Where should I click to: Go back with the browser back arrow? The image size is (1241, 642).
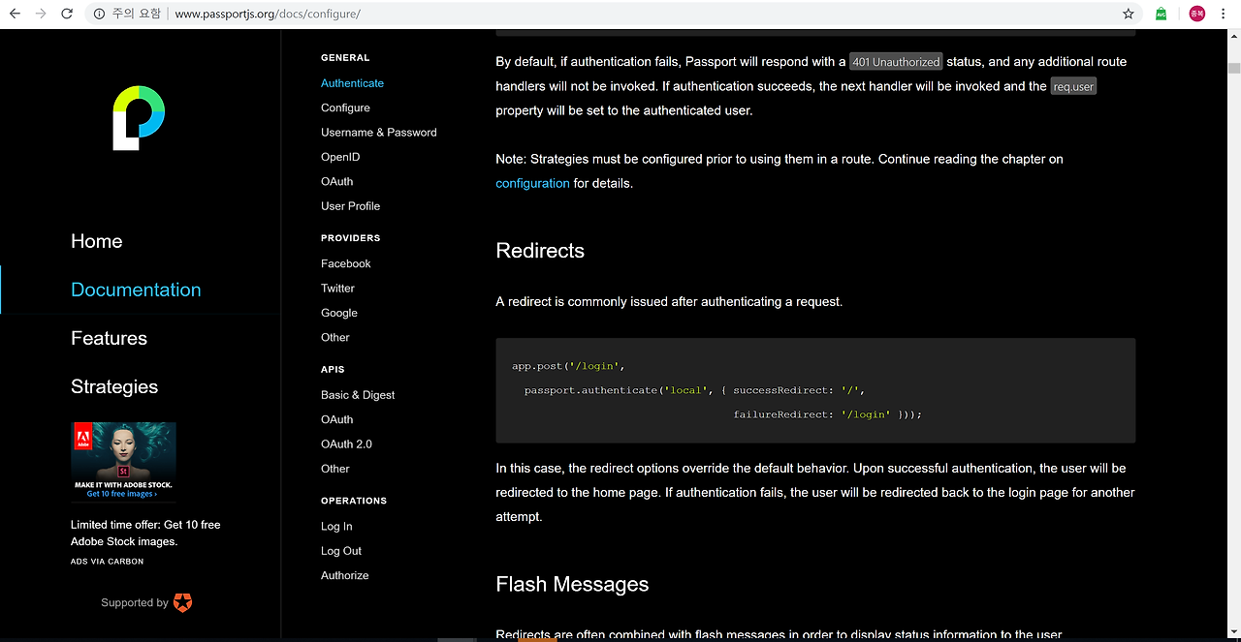(x=15, y=14)
